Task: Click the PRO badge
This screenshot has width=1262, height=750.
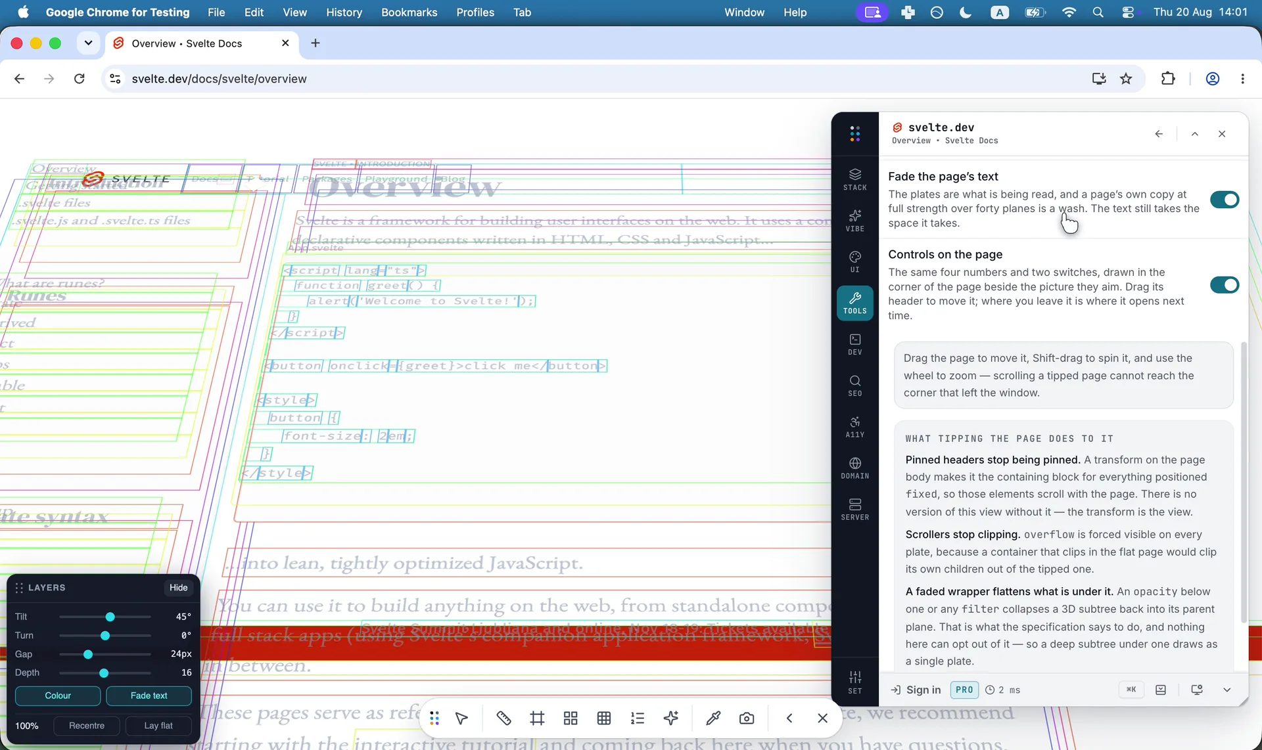Action: tap(964, 690)
